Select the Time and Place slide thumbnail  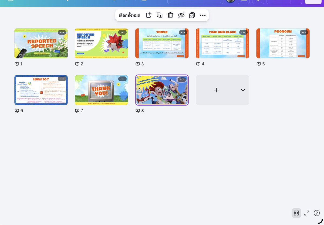222,43
